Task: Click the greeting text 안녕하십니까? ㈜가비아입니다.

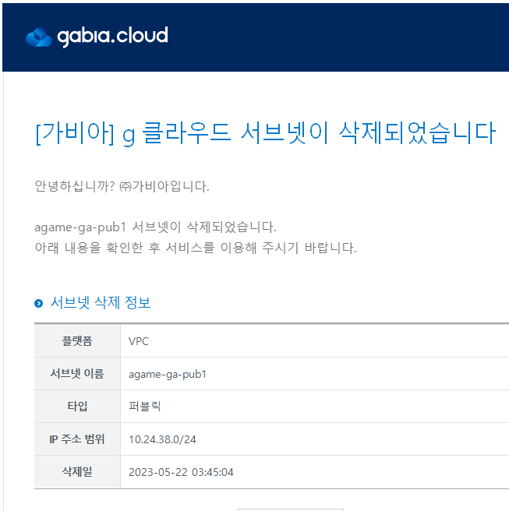Action: 122,186
